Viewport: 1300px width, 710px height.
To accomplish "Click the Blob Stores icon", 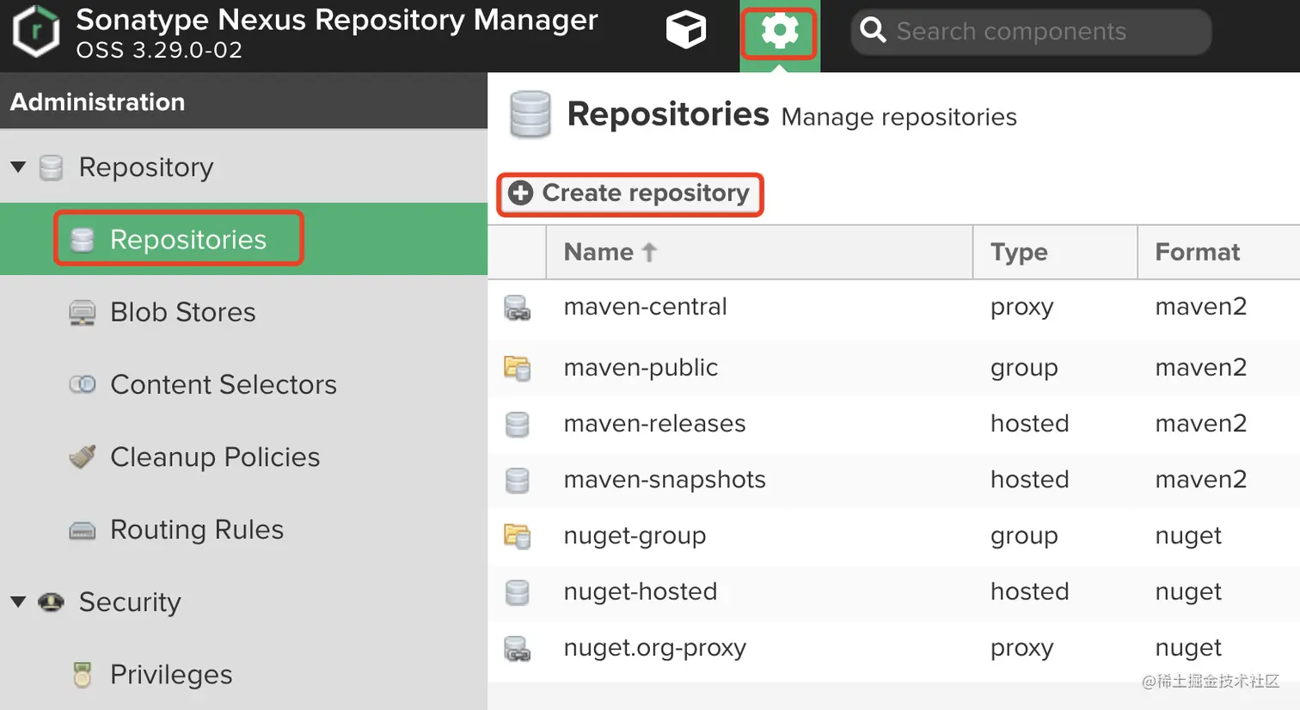I will (83, 313).
